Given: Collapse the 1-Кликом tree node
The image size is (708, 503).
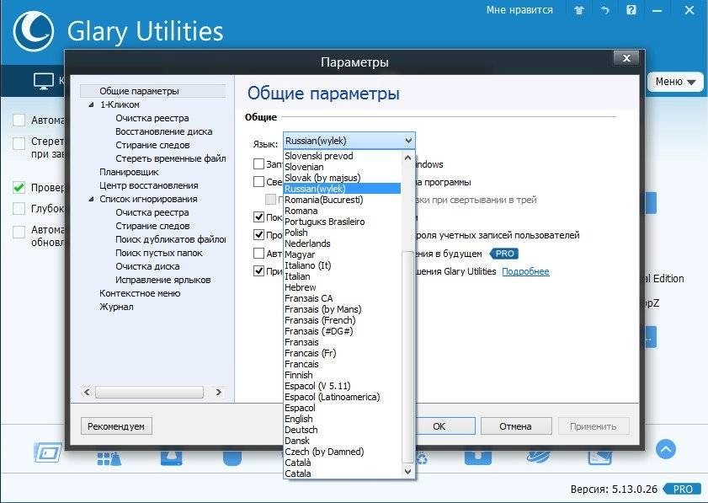Looking at the screenshot, I should (91, 104).
